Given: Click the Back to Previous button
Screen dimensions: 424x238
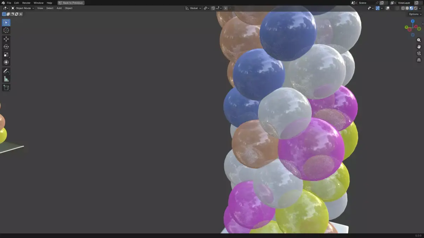Looking at the screenshot, I should (x=71, y=3).
